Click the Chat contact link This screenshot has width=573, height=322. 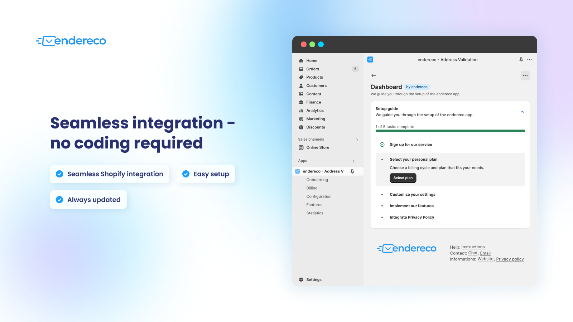[473, 253]
